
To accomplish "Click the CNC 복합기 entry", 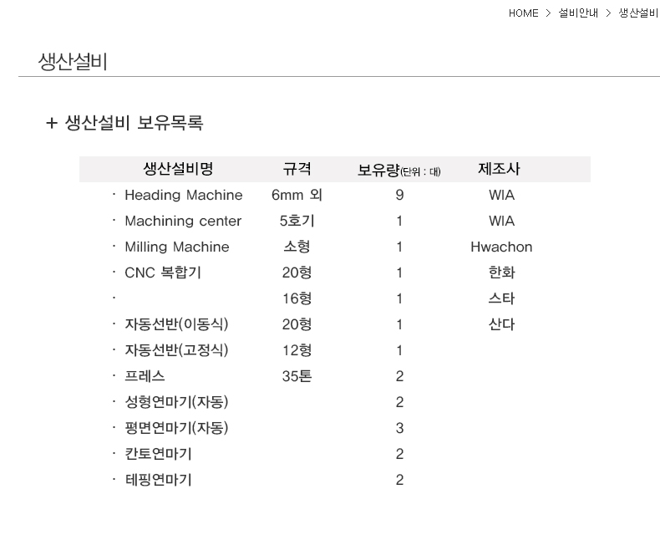I will 162,273.
